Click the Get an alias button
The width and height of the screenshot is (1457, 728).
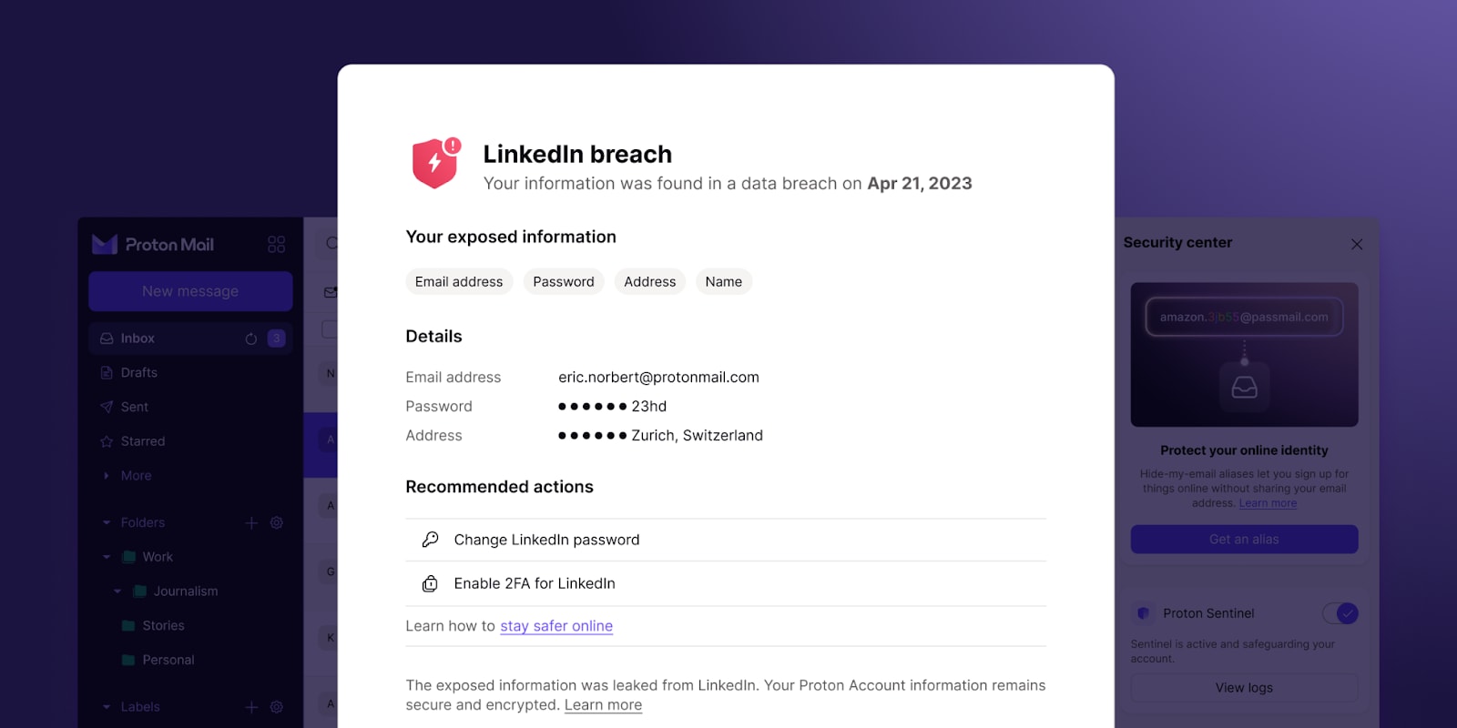(1244, 539)
